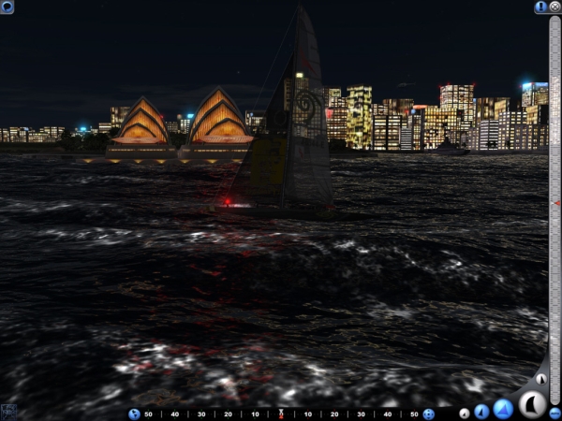Open the blue exclamation alert icon
This screenshot has height=421, width=562.
[x=540, y=7]
